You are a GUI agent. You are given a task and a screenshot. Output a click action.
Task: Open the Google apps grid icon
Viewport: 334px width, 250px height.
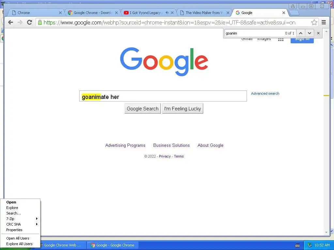281,39
